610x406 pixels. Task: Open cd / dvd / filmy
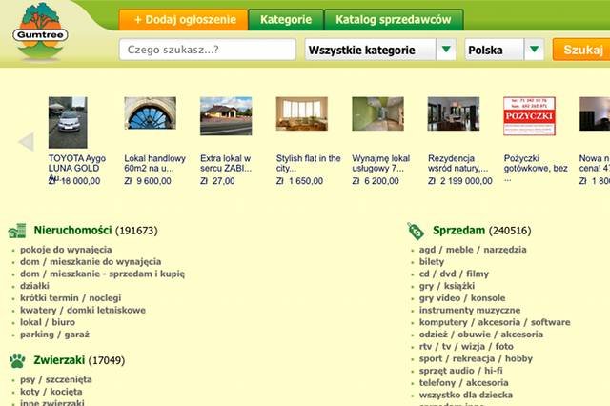coord(454,274)
